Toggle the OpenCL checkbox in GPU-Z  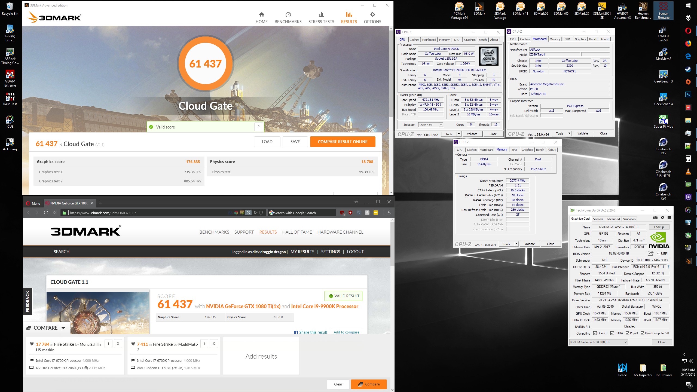click(595, 333)
